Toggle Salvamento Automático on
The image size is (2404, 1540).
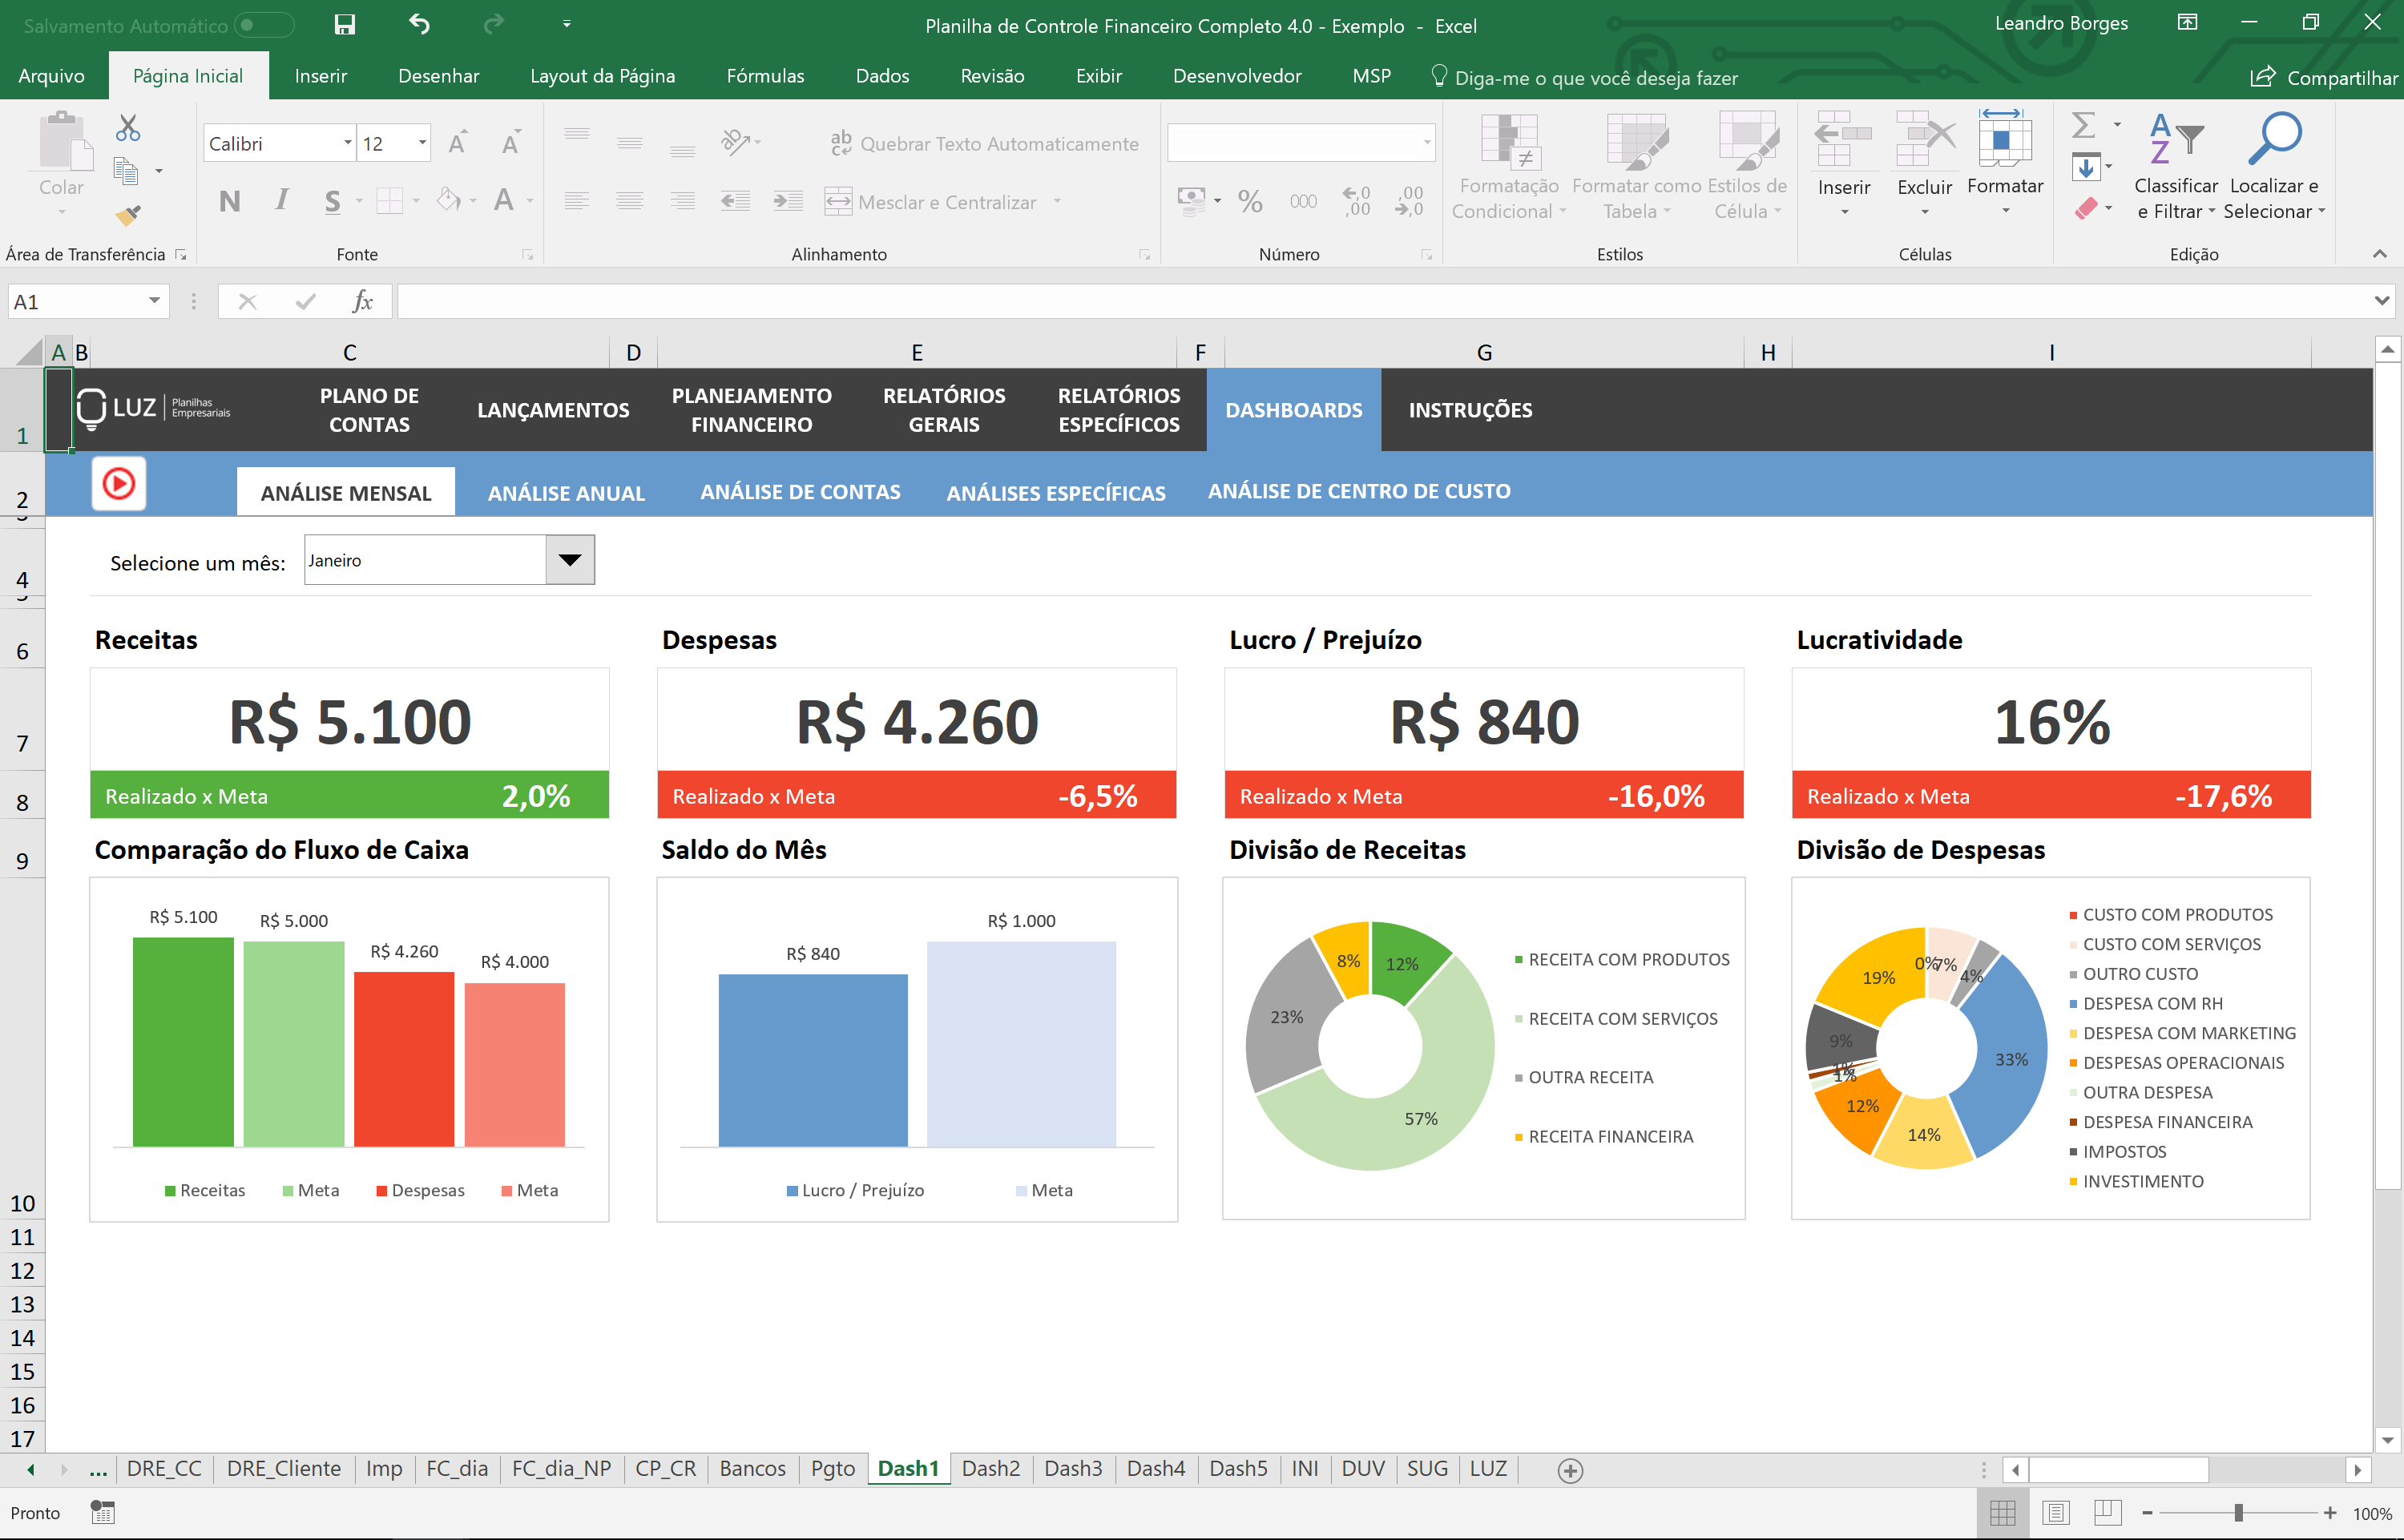[x=263, y=25]
